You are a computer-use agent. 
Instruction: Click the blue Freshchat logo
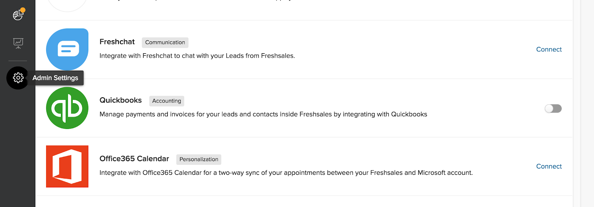pyautogui.click(x=67, y=49)
